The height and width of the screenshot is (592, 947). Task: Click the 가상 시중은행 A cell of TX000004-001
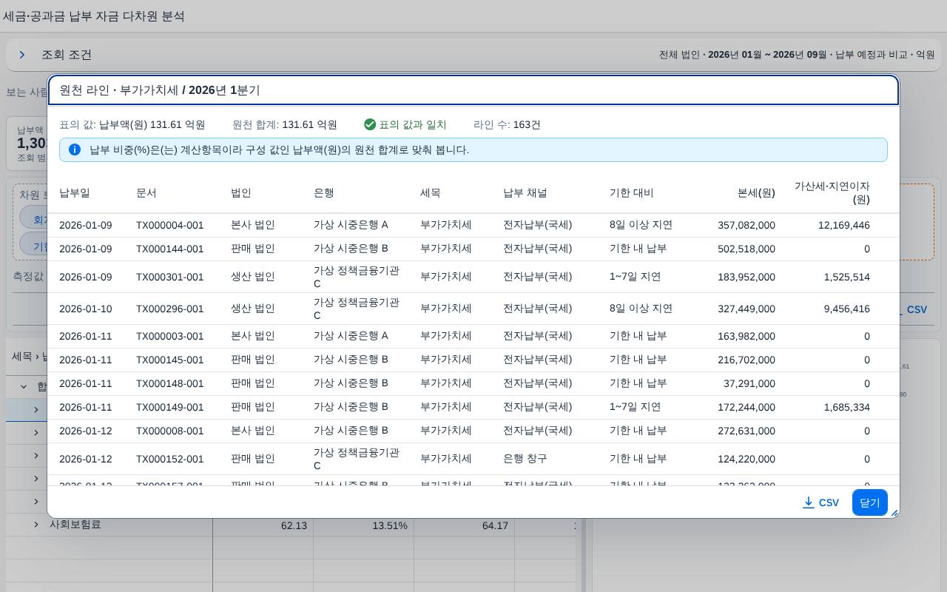[x=351, y=225]
